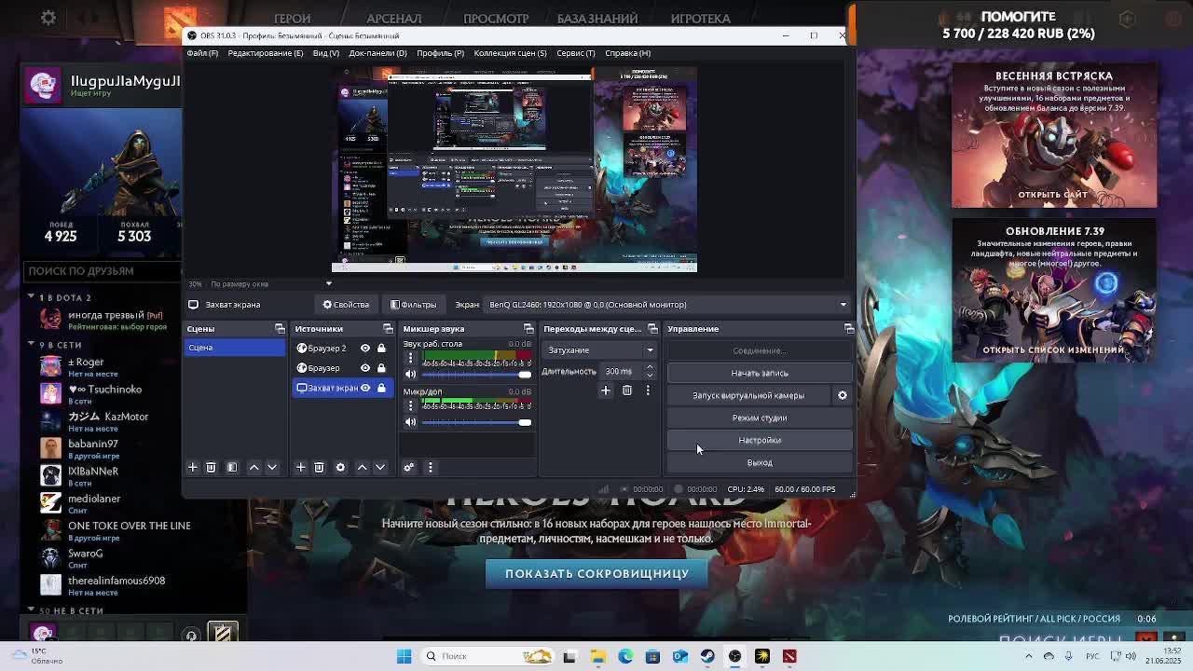Toggle lock on Браузер source
Image resolution: width=1193 pixels, height=671 pixels.
click(381, 368)
